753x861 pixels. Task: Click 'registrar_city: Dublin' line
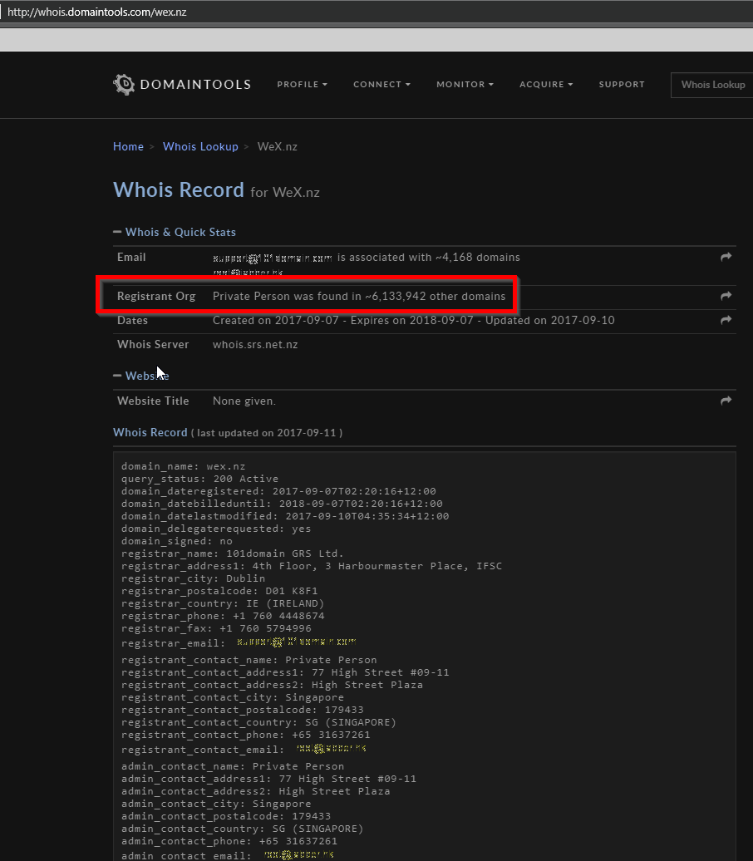click(194, 578)
